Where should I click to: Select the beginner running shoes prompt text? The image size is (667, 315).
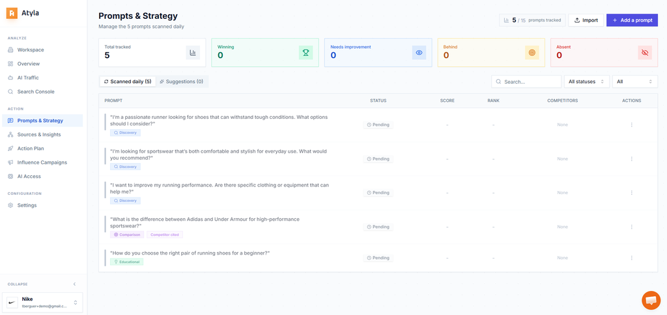tap(190, 253)
